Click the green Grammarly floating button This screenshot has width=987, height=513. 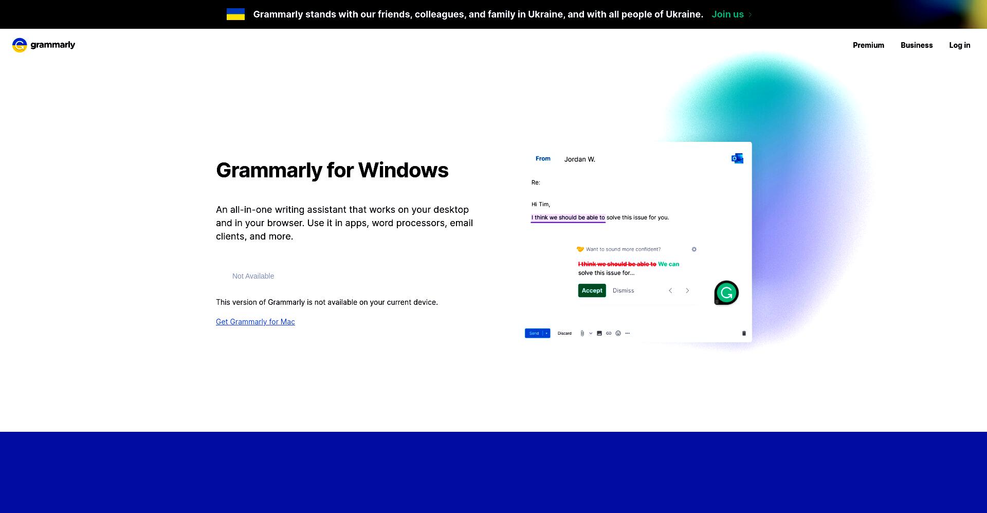[726, 293]
